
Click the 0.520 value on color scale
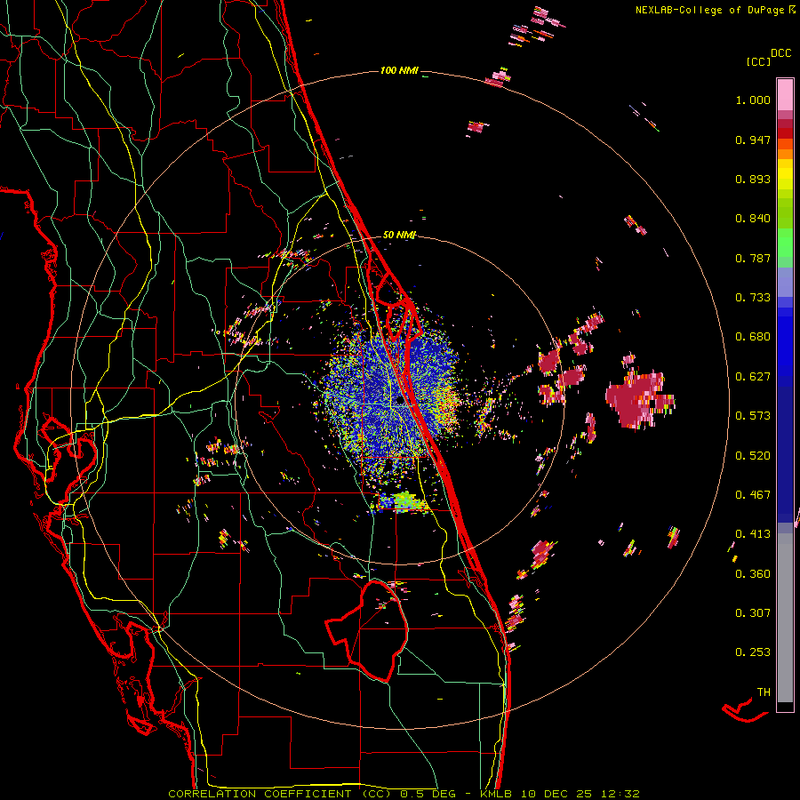point(753,456)
